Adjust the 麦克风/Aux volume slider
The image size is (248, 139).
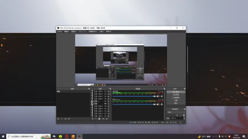click(134, 104)
